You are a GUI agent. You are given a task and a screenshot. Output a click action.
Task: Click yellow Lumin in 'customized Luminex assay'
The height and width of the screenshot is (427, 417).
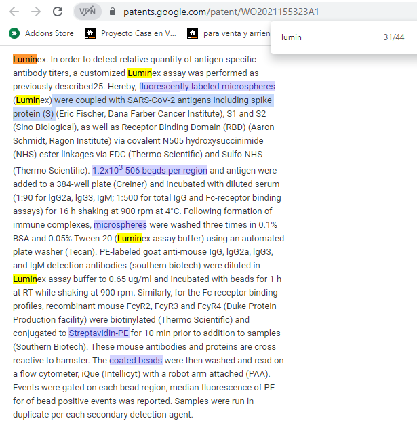[140, 73]
